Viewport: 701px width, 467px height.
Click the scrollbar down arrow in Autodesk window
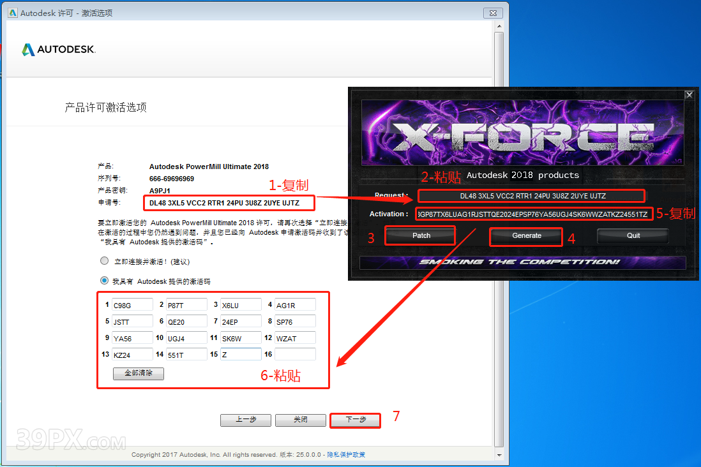click(499, 455)
